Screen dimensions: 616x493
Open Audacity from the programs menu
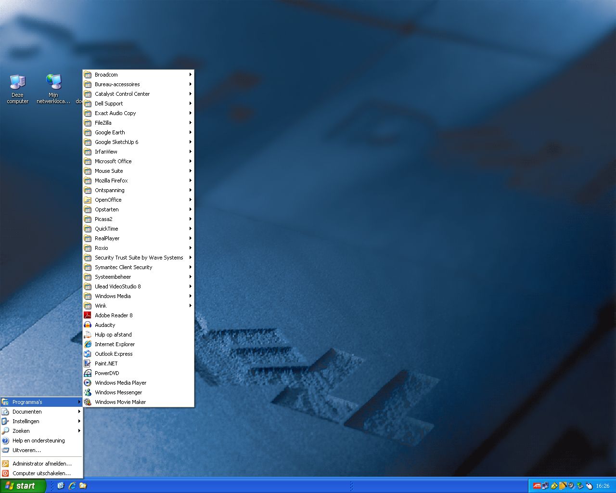click(139, 325)
